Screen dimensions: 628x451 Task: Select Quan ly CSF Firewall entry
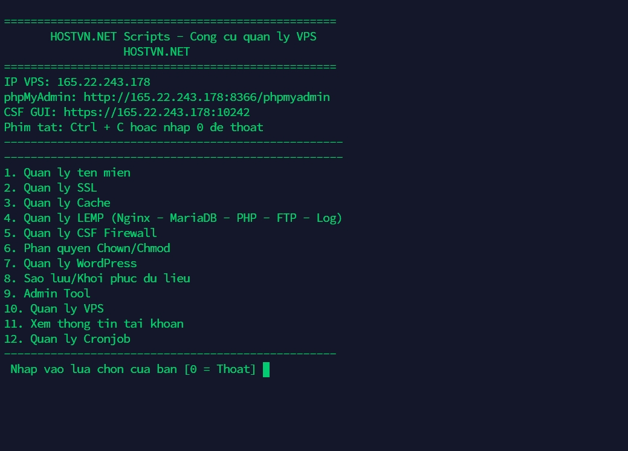coord(80,233)
